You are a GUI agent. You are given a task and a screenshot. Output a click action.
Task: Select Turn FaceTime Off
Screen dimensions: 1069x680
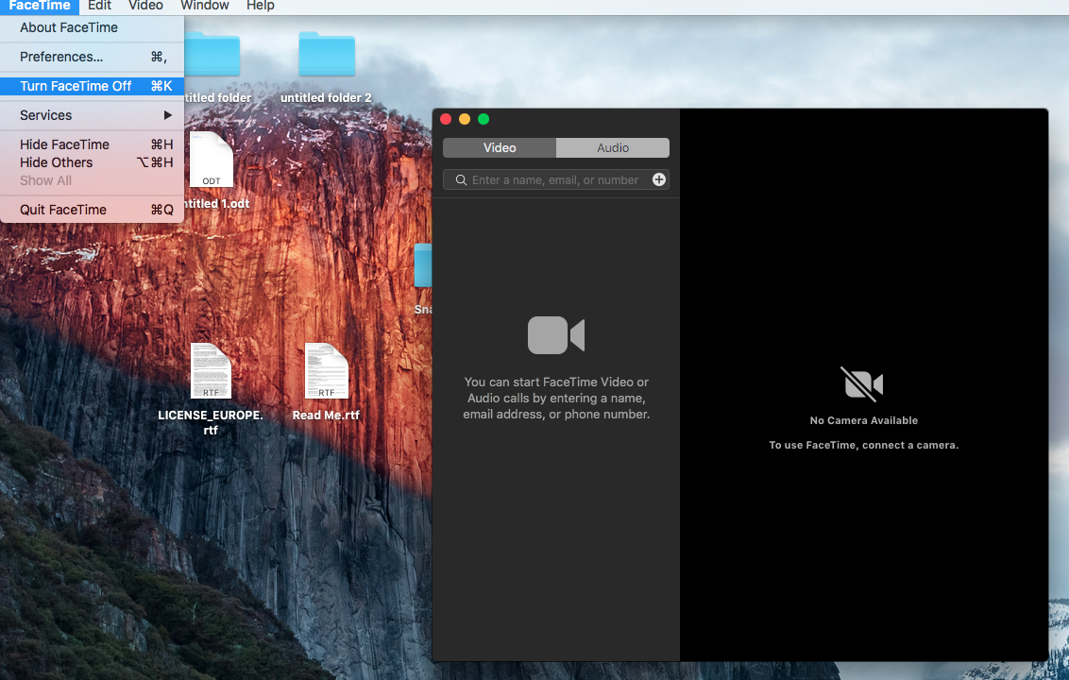click(x=92, y=86)
